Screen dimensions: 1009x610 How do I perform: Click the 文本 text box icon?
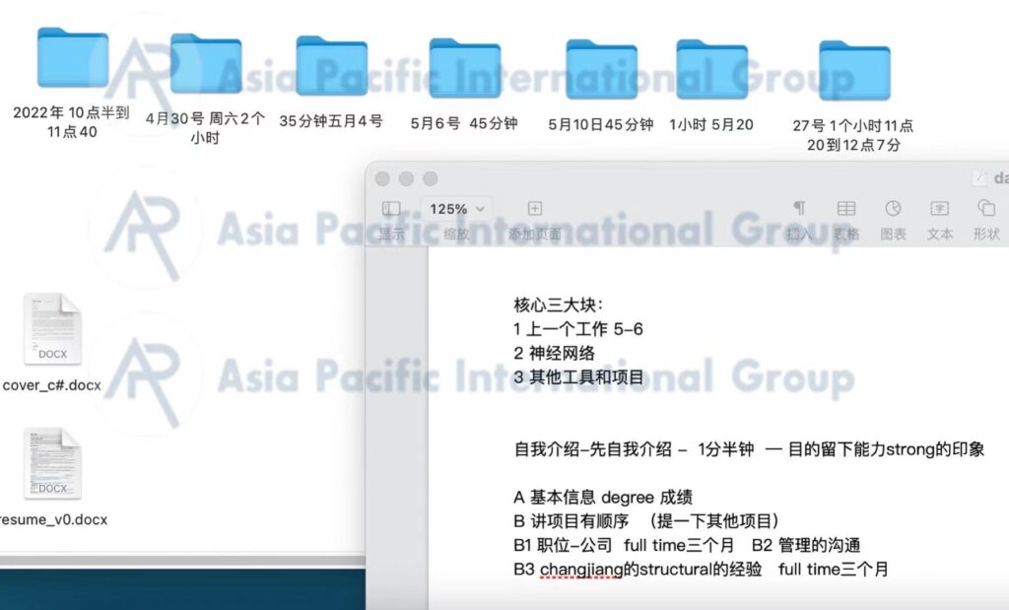[939, 208]
